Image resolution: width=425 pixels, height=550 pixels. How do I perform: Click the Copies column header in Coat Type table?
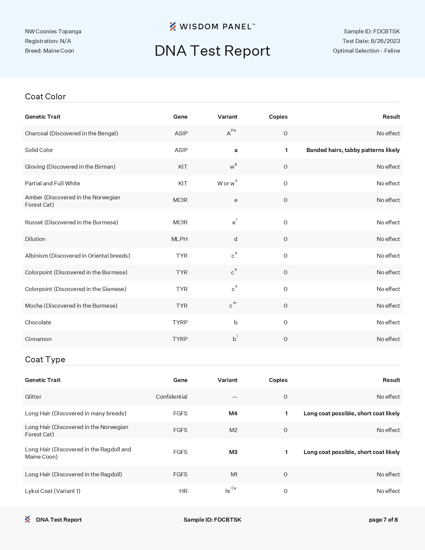[278, 380]
